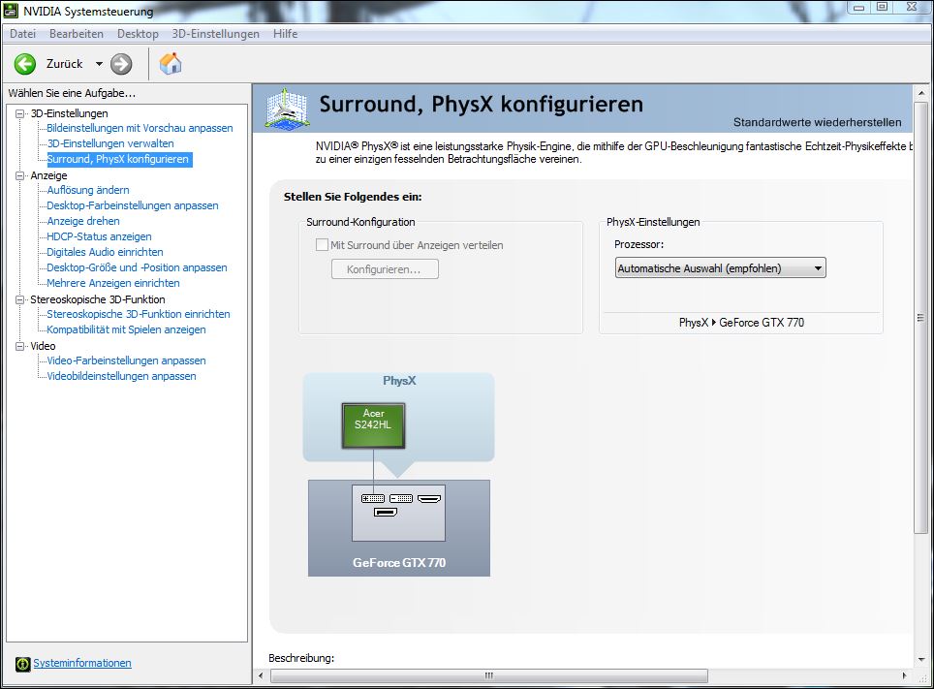The height and width of the screenshot is (689, 934).
Task: Click the scroll left arrow of horizontal scrollbar
Action: 261,675
